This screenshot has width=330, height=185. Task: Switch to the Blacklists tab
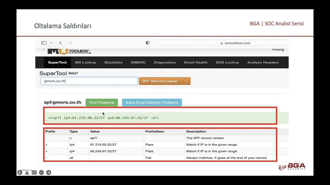coord(113,62)
